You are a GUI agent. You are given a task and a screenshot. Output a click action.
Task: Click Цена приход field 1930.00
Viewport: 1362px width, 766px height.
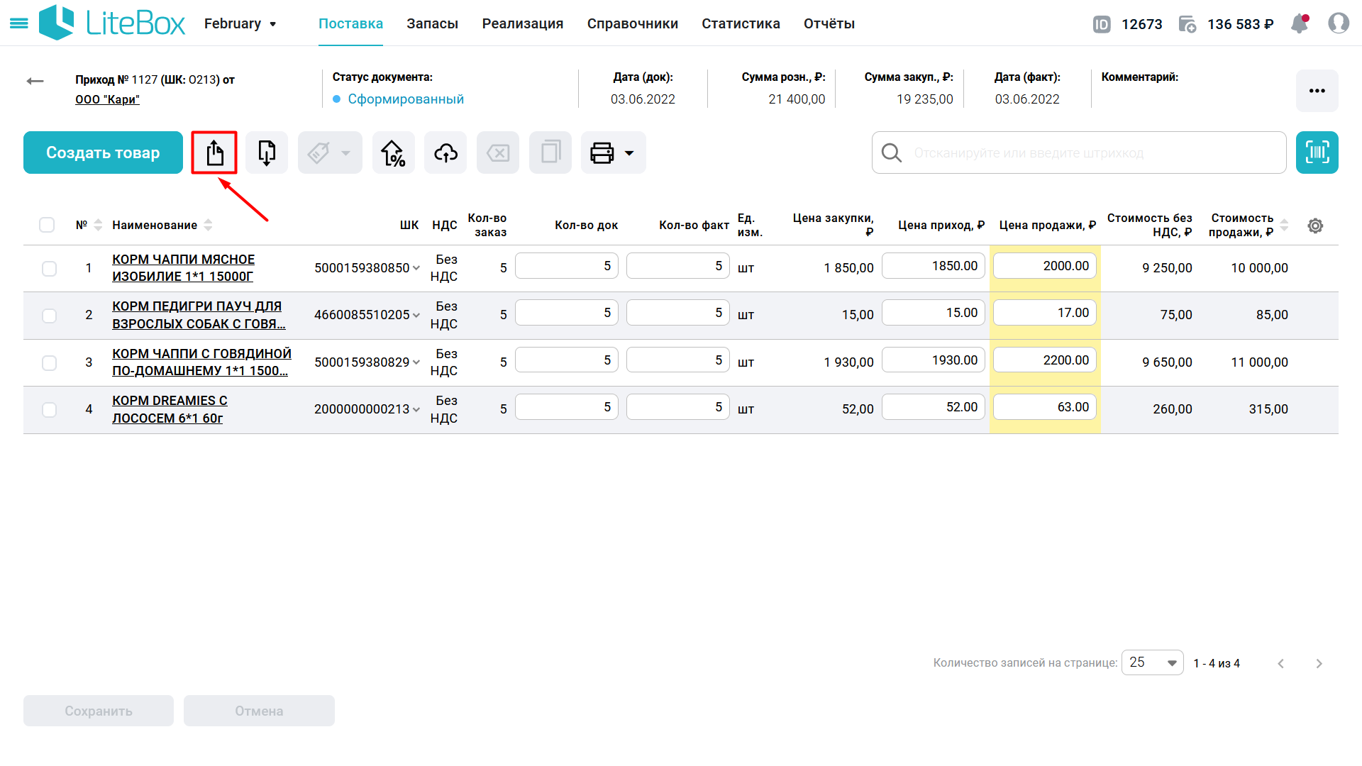pos(934,360)
